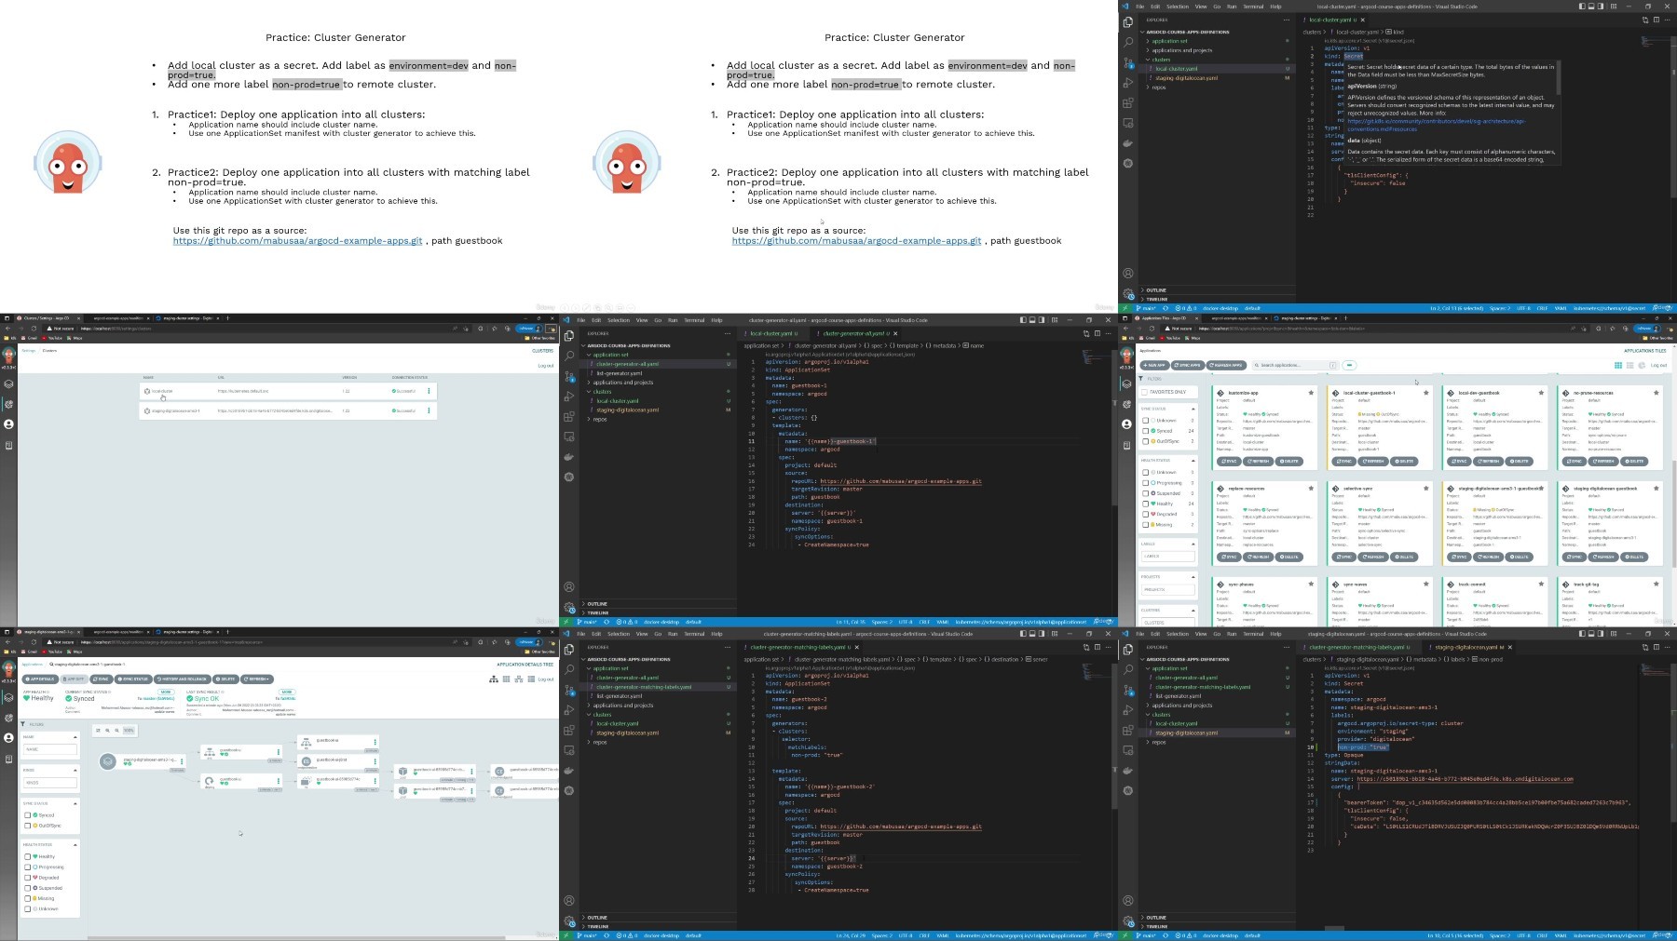Click SYNC APPS button in Applications Tiles window

tap(1188, 365)
